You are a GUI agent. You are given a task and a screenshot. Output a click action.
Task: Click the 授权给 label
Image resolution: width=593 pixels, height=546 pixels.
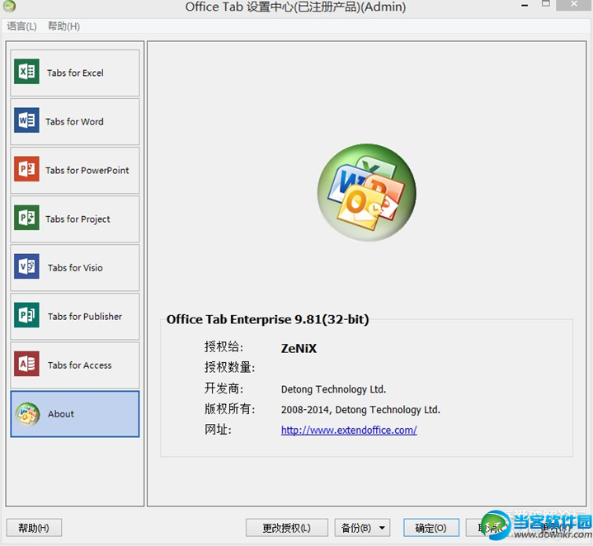[224, 346]
